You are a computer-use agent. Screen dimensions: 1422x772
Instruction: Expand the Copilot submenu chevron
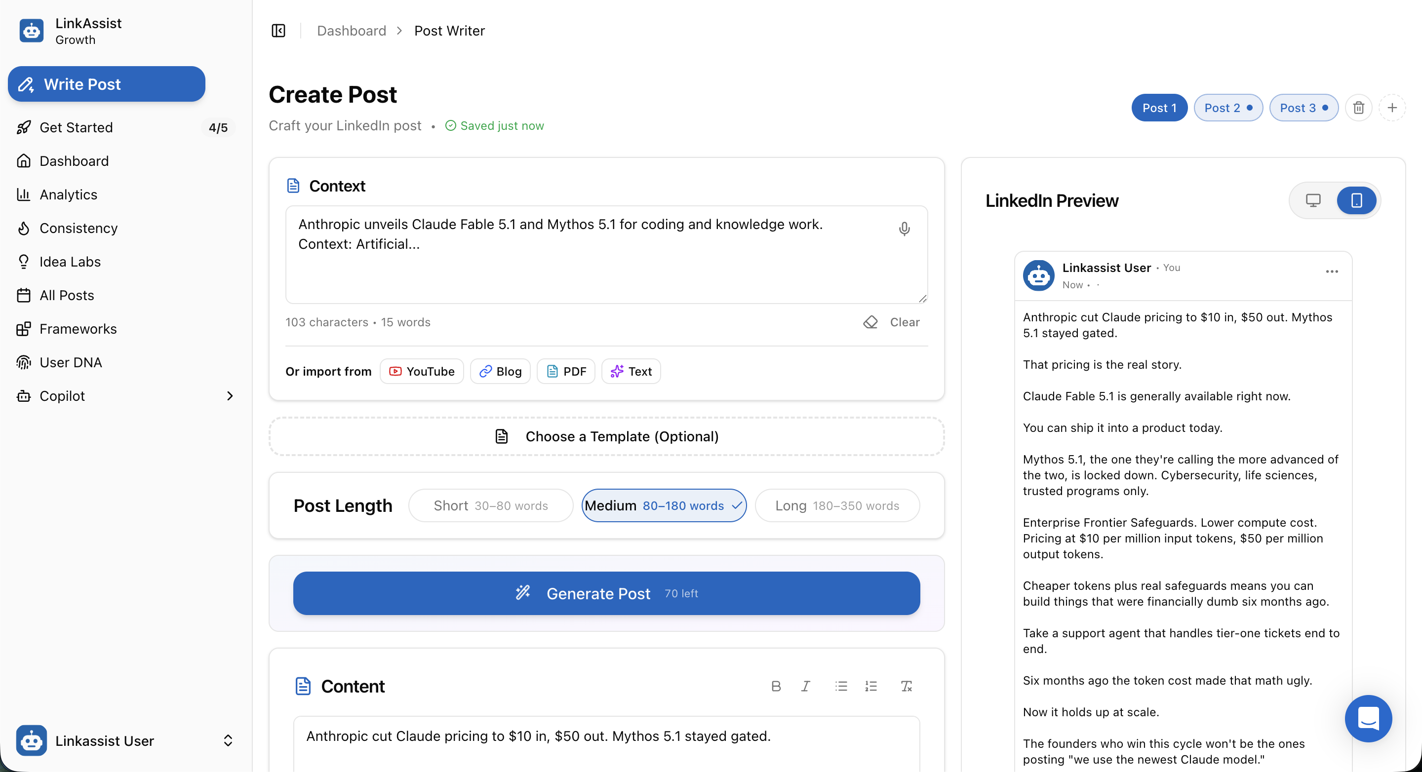230,396
